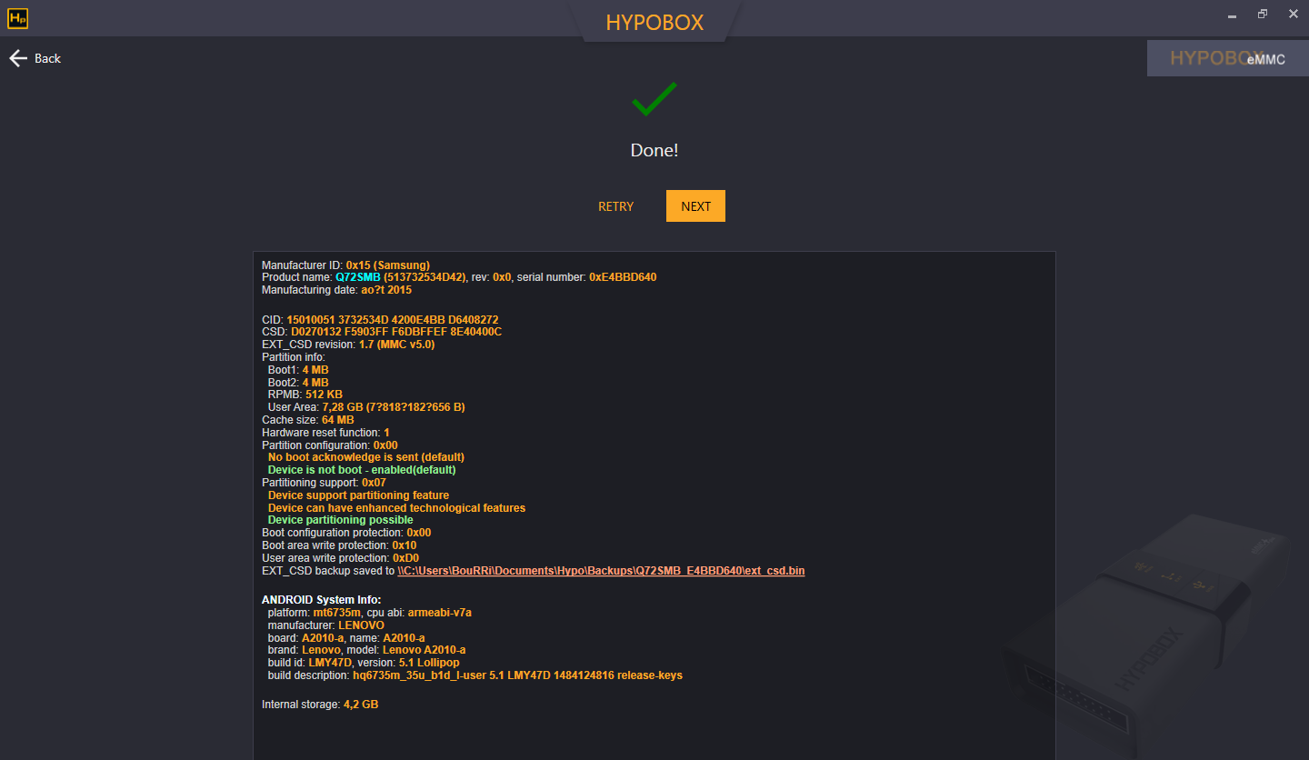Select the manufacturing date "ao?t 2015"
This screenshot has width=1309, height=760.
point(386,290)
